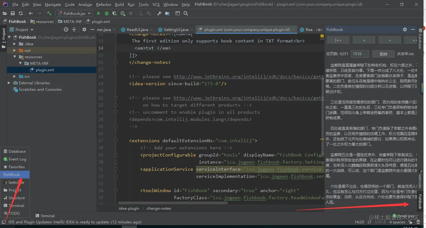Toggle leetcode stripe button on right edge
Viewport: 426px width, 228px height.
(420, 179)
